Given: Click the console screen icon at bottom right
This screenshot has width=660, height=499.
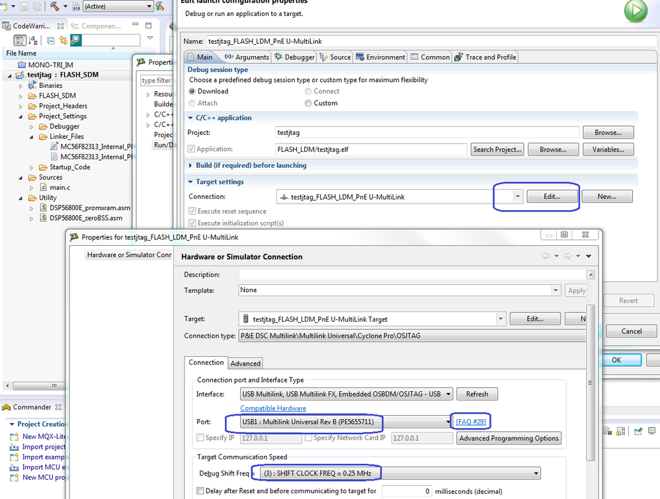Looking at the screenshot, I should click(x=651, y=430).
